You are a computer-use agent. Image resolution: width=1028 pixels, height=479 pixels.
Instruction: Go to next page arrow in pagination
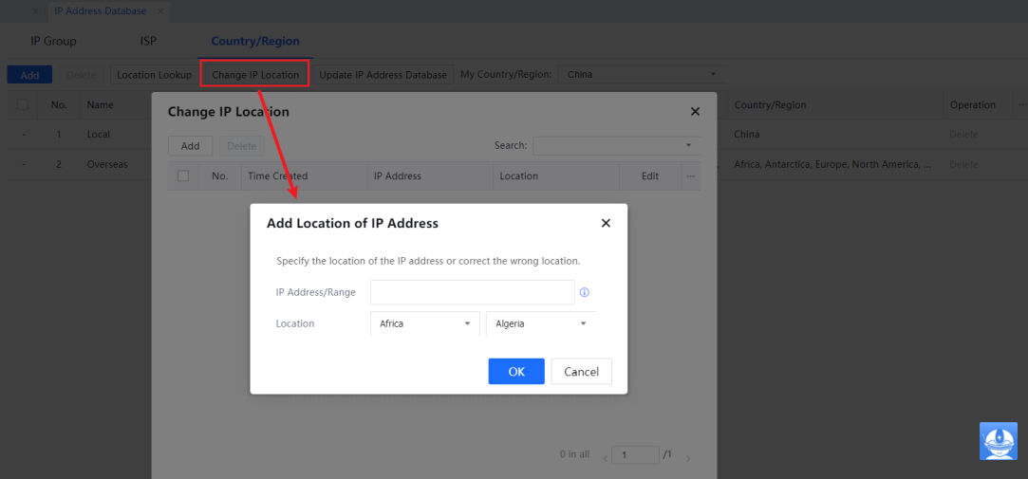(688, 456)
